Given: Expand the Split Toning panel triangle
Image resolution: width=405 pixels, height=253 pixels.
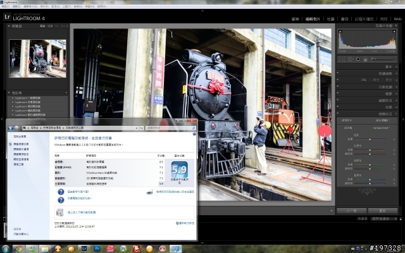Looking at the screenshot, I should [x=396, y=87].
